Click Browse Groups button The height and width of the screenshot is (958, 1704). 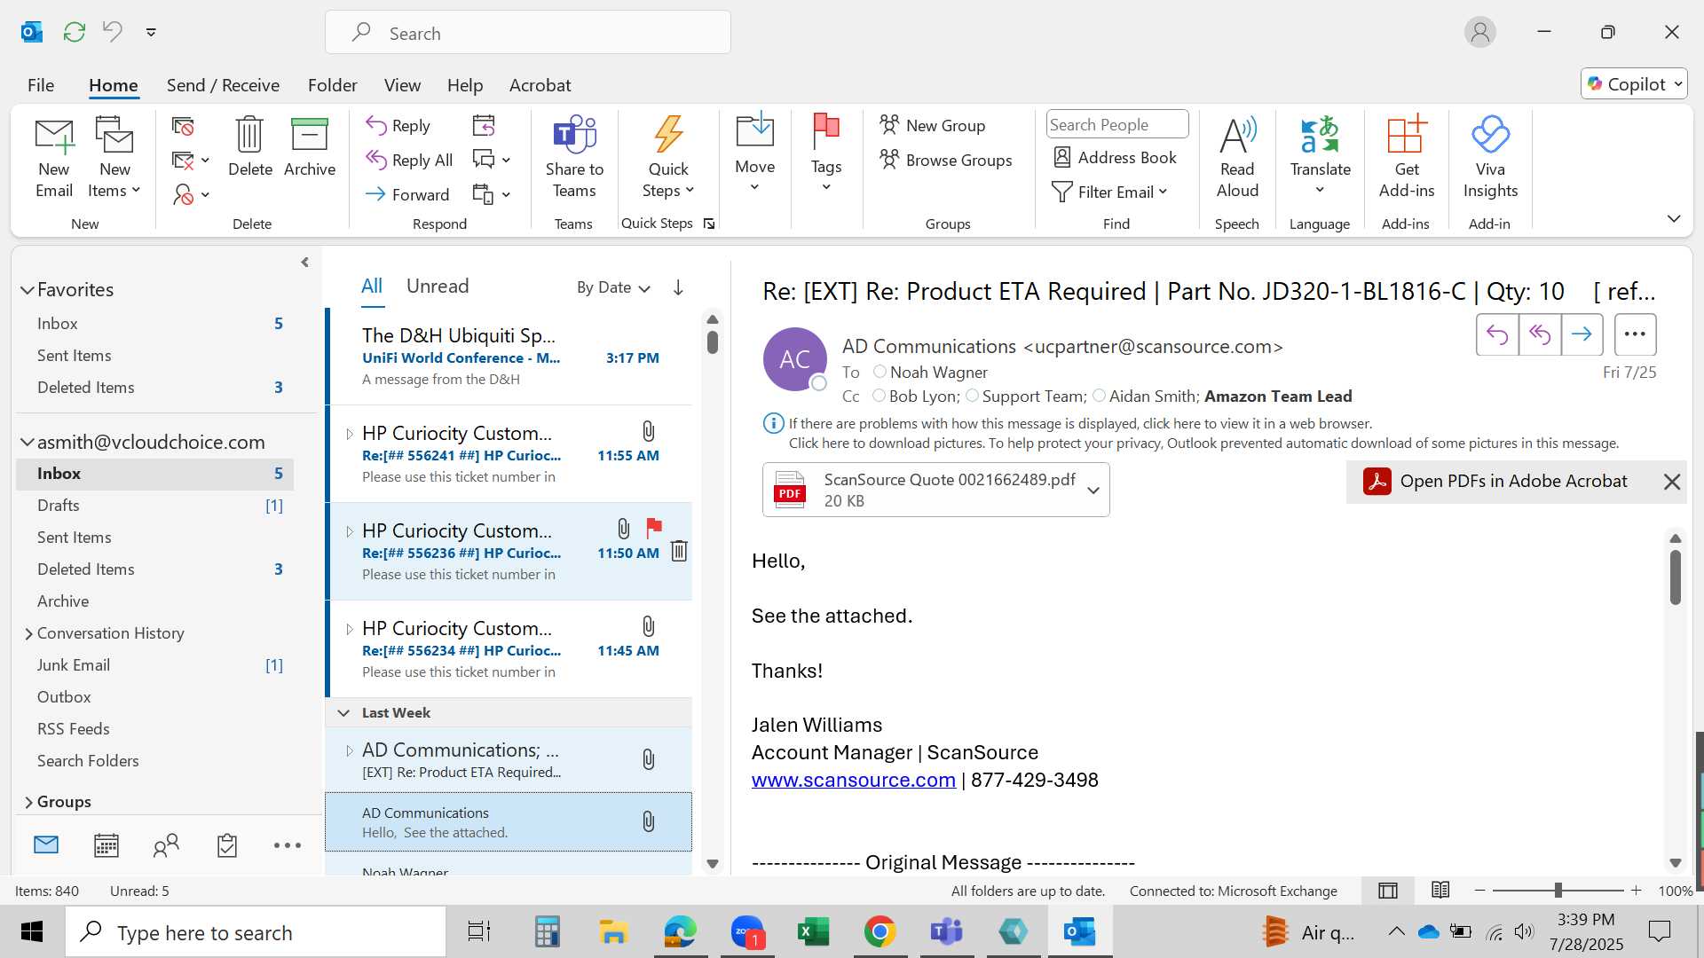[945, 160]
